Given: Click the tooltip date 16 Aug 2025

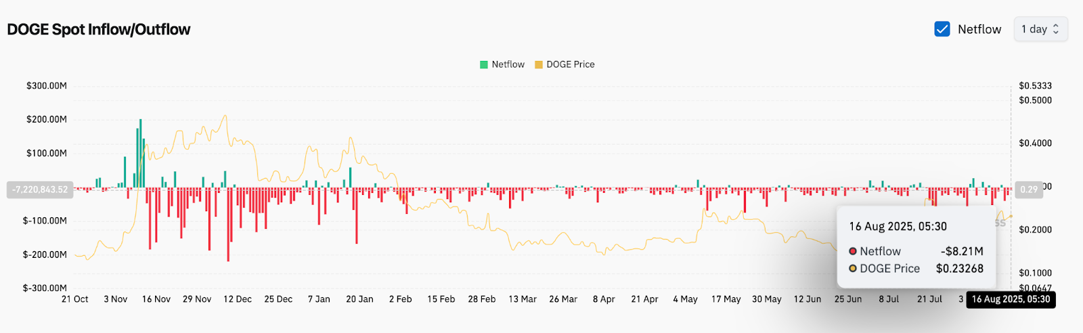Looking at the screenshot, I should point(898,227).
